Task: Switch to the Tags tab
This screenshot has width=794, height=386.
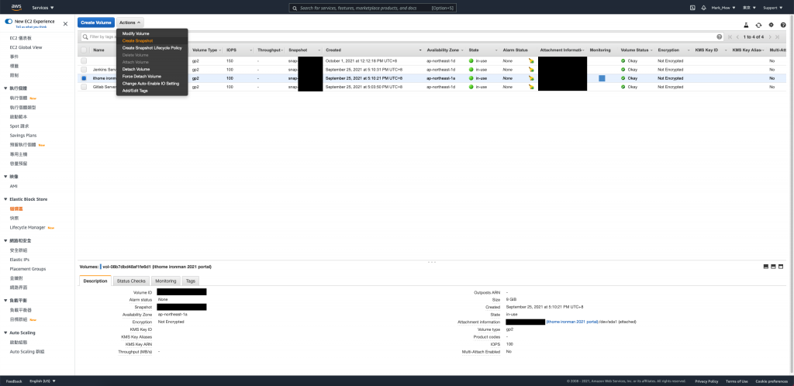Action: (x=191, y=281)
